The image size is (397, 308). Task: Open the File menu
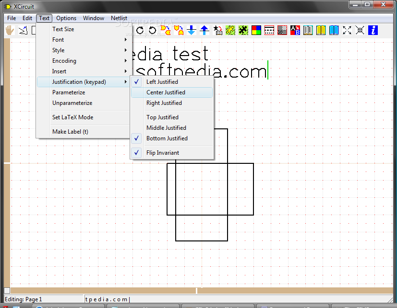pyautogui.click(x=12, y=18)
